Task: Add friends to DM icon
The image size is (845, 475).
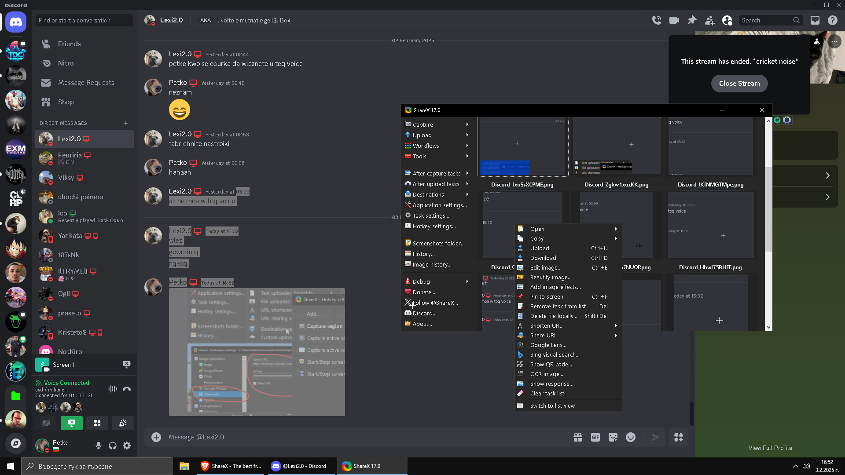Action: [709, 20]
